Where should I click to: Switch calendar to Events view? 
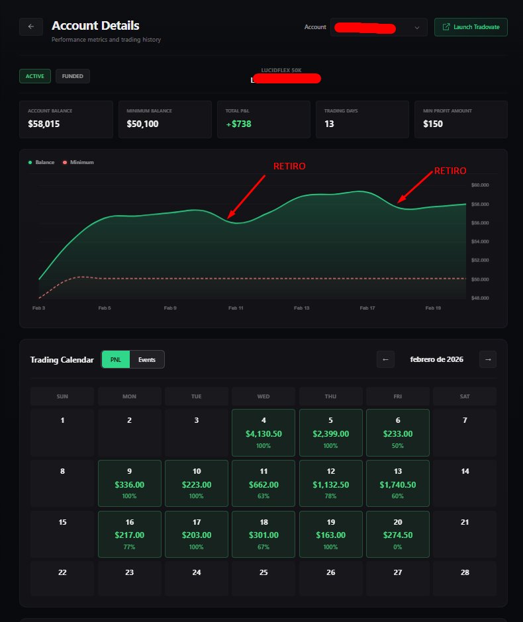coord(147,360)
